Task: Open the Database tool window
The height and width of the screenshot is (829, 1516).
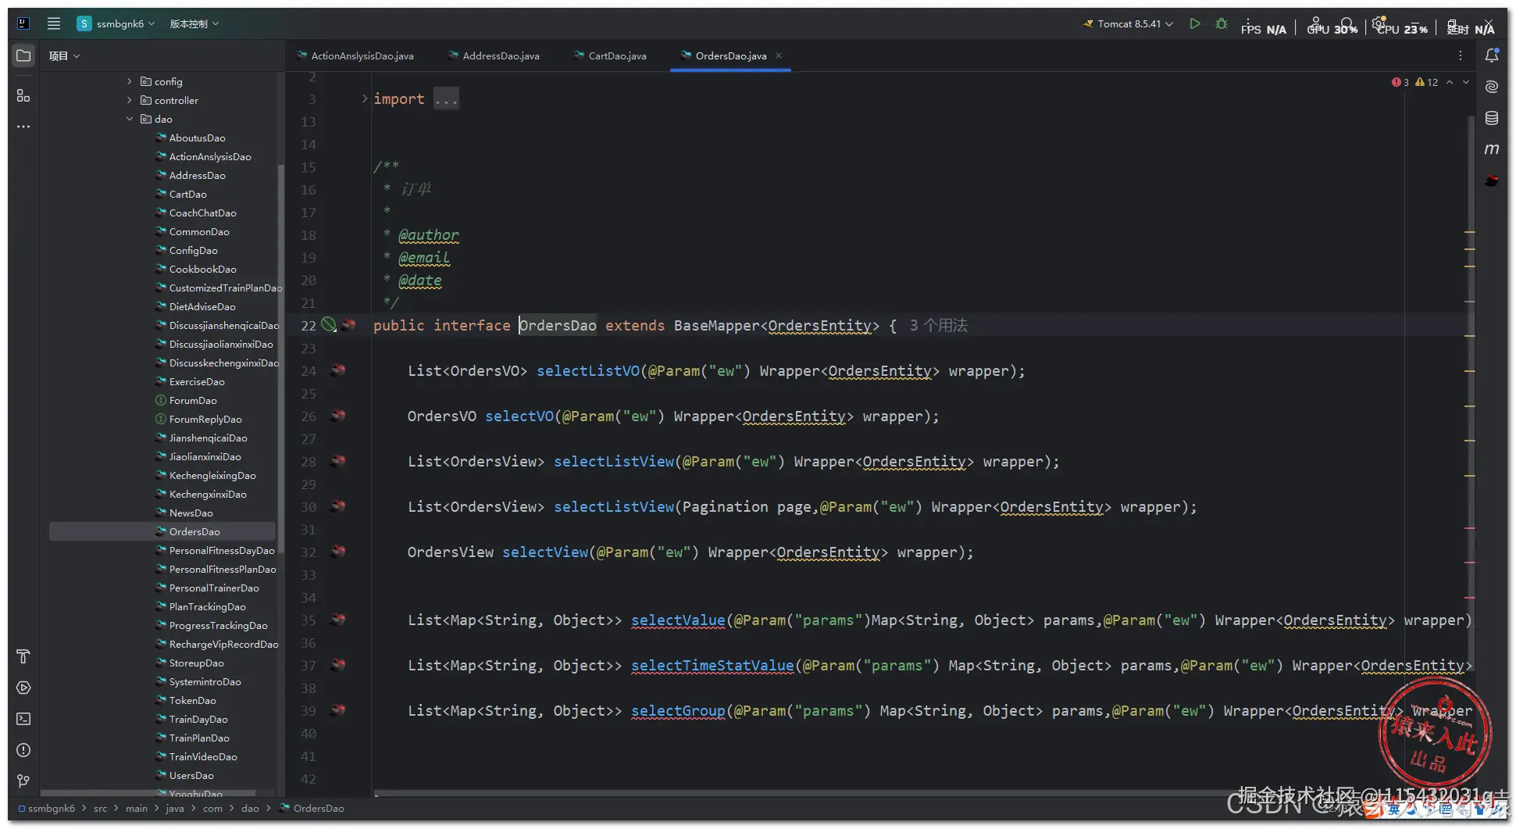Action: coord(1491,118)
